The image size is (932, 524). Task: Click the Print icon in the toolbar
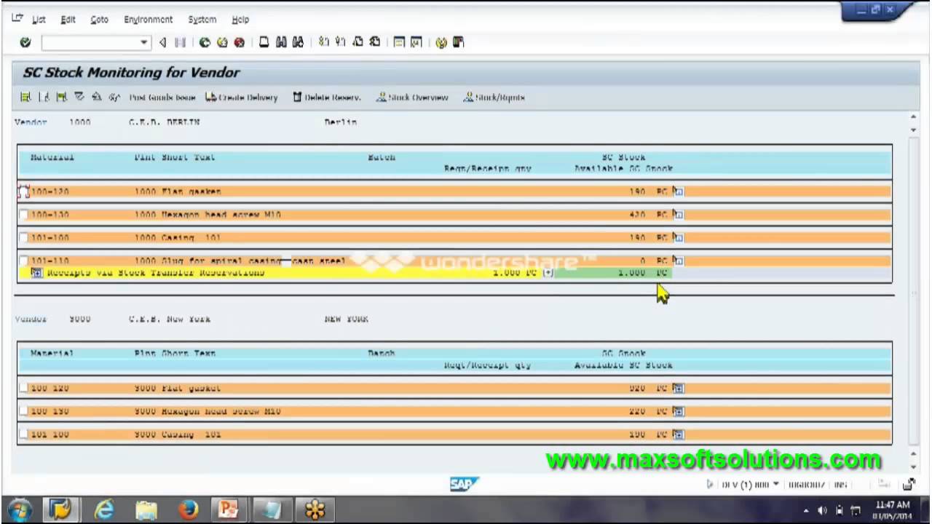click(264, 43)
